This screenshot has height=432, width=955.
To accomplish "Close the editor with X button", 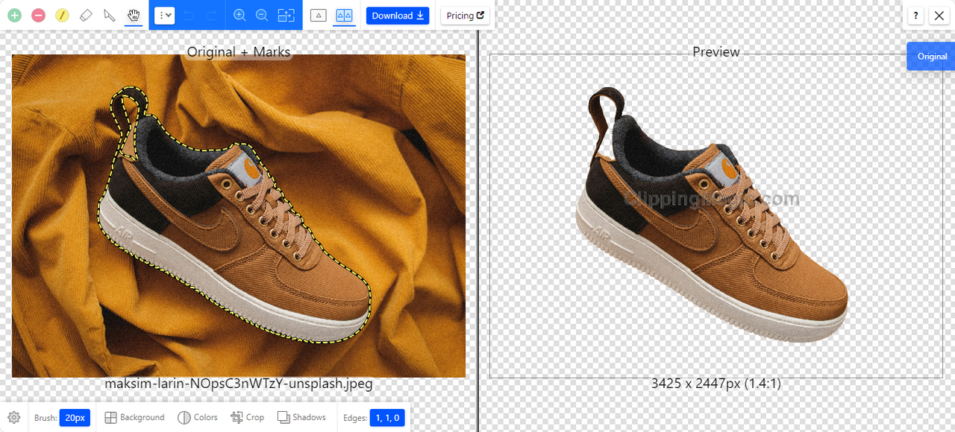I will (x=939, y=16).
